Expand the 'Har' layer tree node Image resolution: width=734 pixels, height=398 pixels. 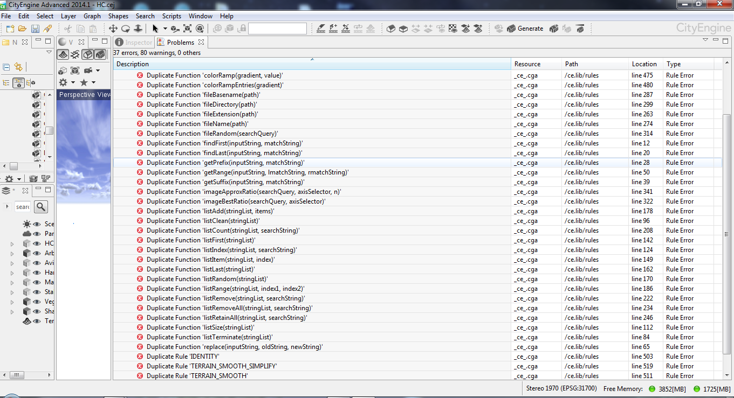[12, 273]
